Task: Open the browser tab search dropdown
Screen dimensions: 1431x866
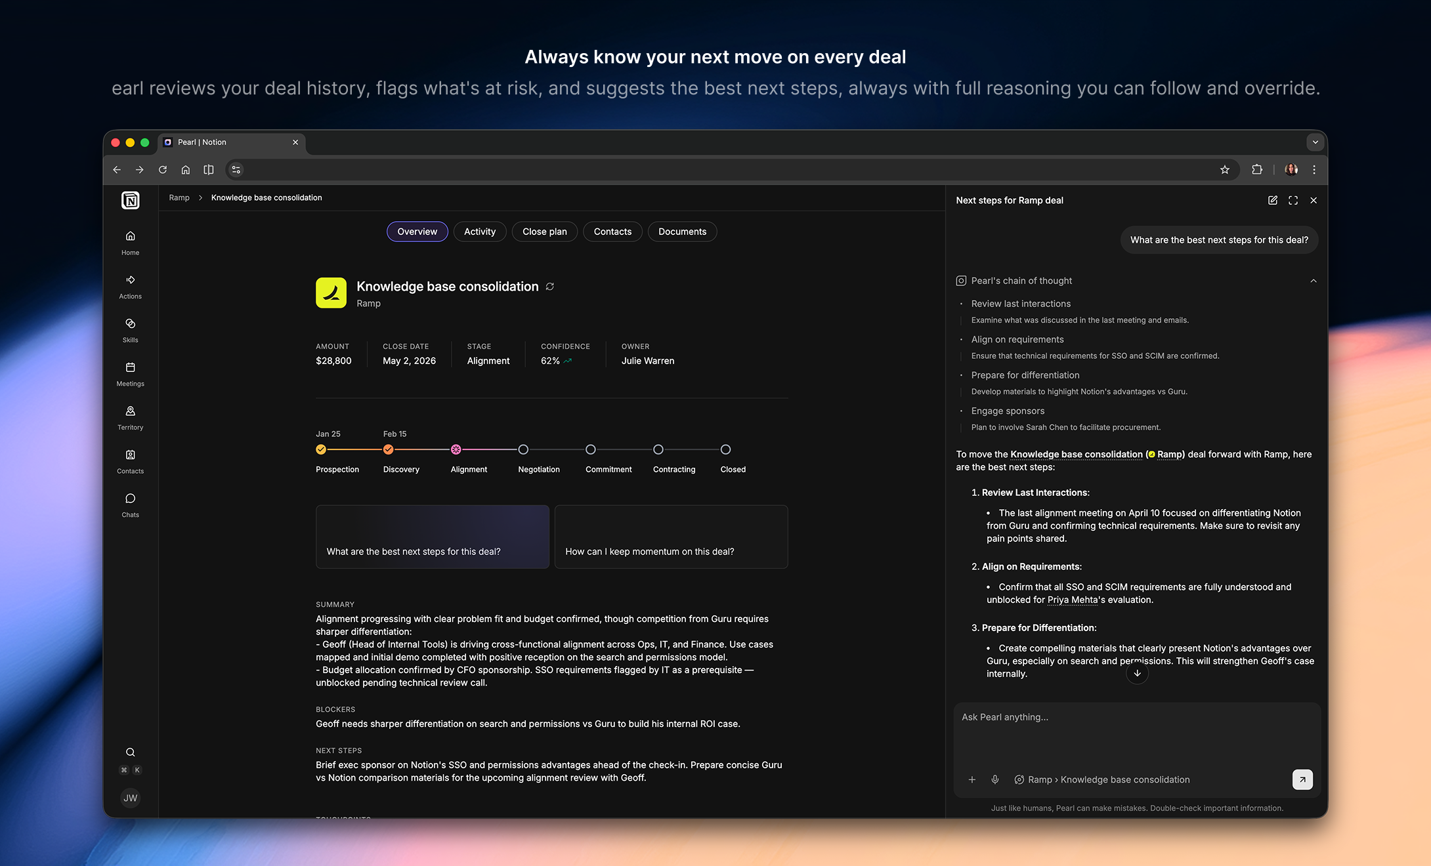Action: [1315, 142]
